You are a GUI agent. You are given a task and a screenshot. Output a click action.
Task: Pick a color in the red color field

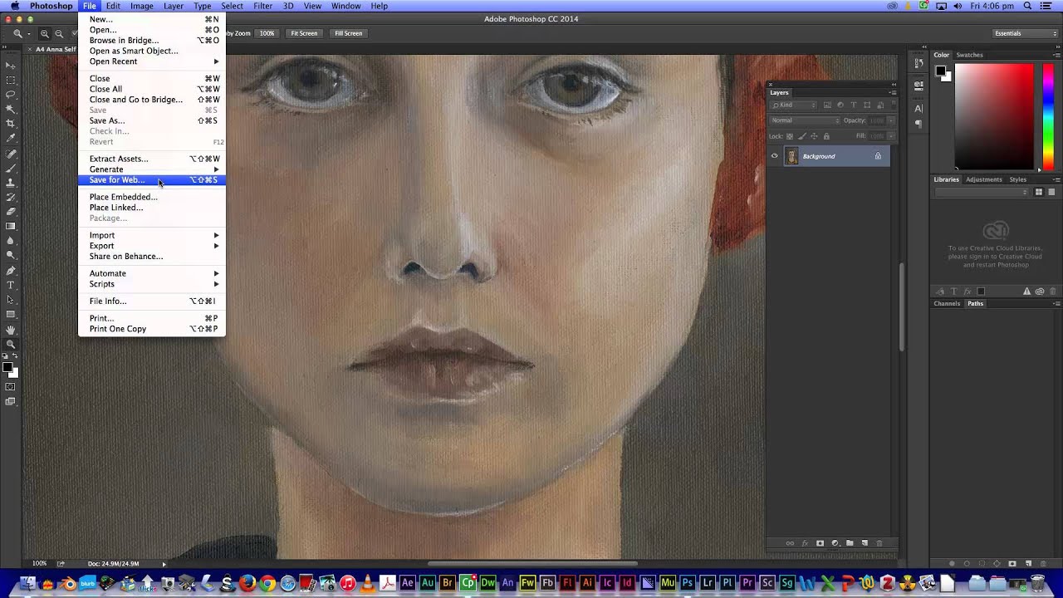[x=994, y=116]
